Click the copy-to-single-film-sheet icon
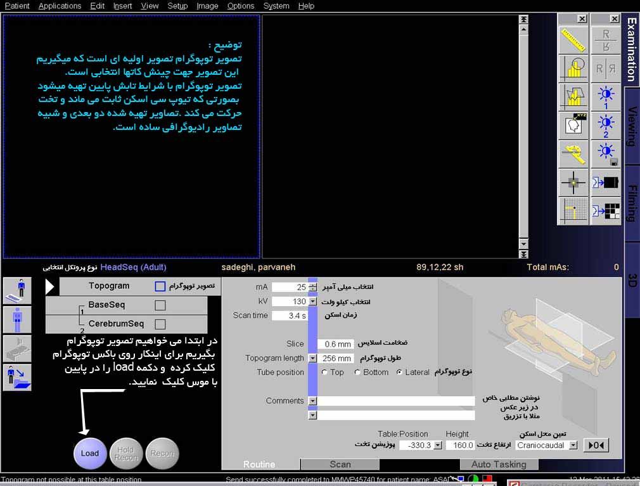This screenshot has width=640, height=486. 606,182
